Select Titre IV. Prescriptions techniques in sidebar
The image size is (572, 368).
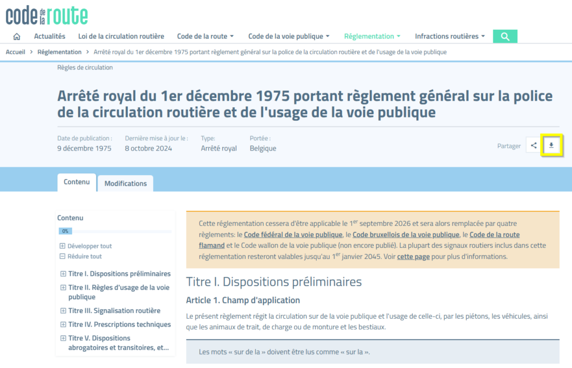pos(120,324)
